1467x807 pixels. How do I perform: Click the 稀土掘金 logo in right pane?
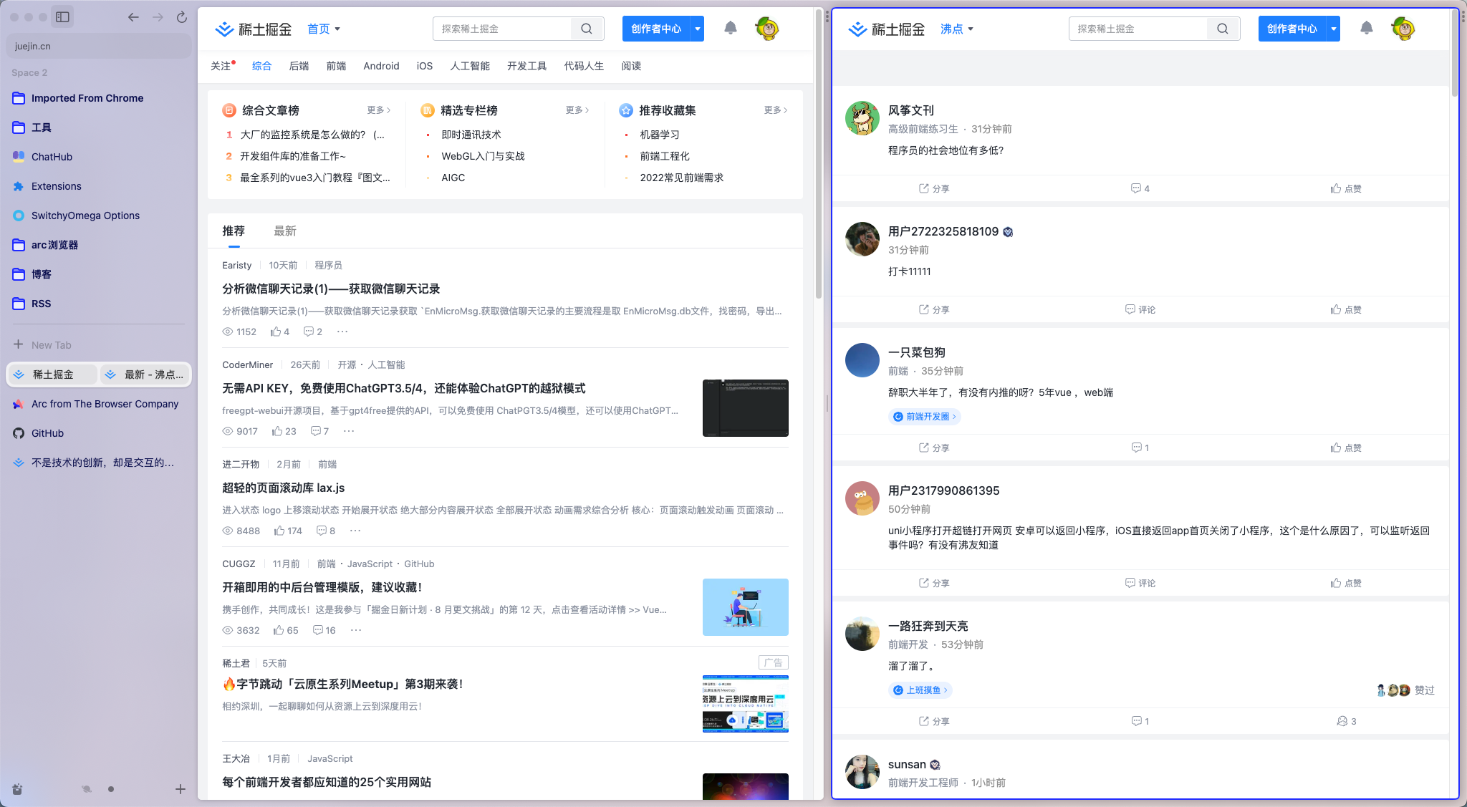point(887,29)
